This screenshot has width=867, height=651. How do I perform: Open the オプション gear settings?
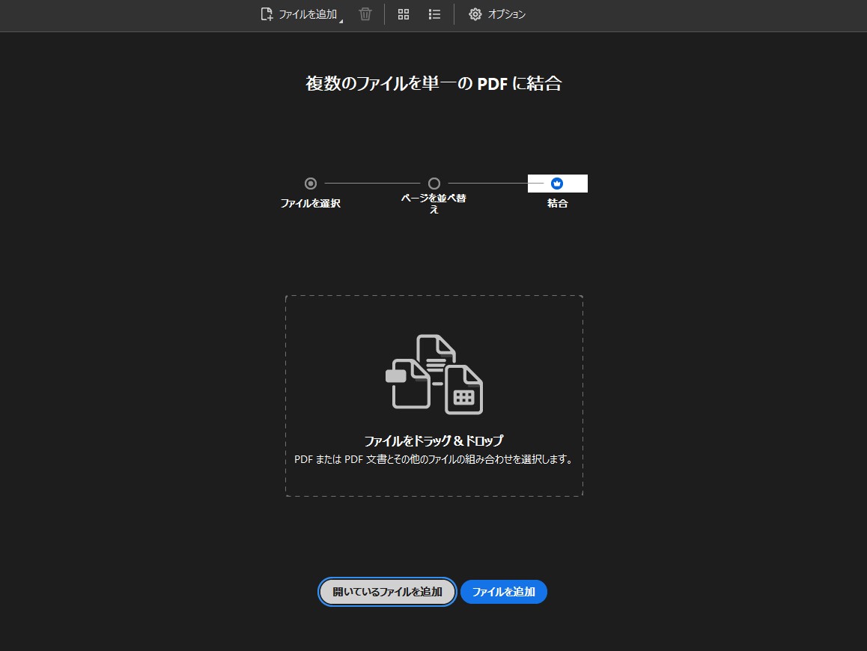[x=475, y=14]
